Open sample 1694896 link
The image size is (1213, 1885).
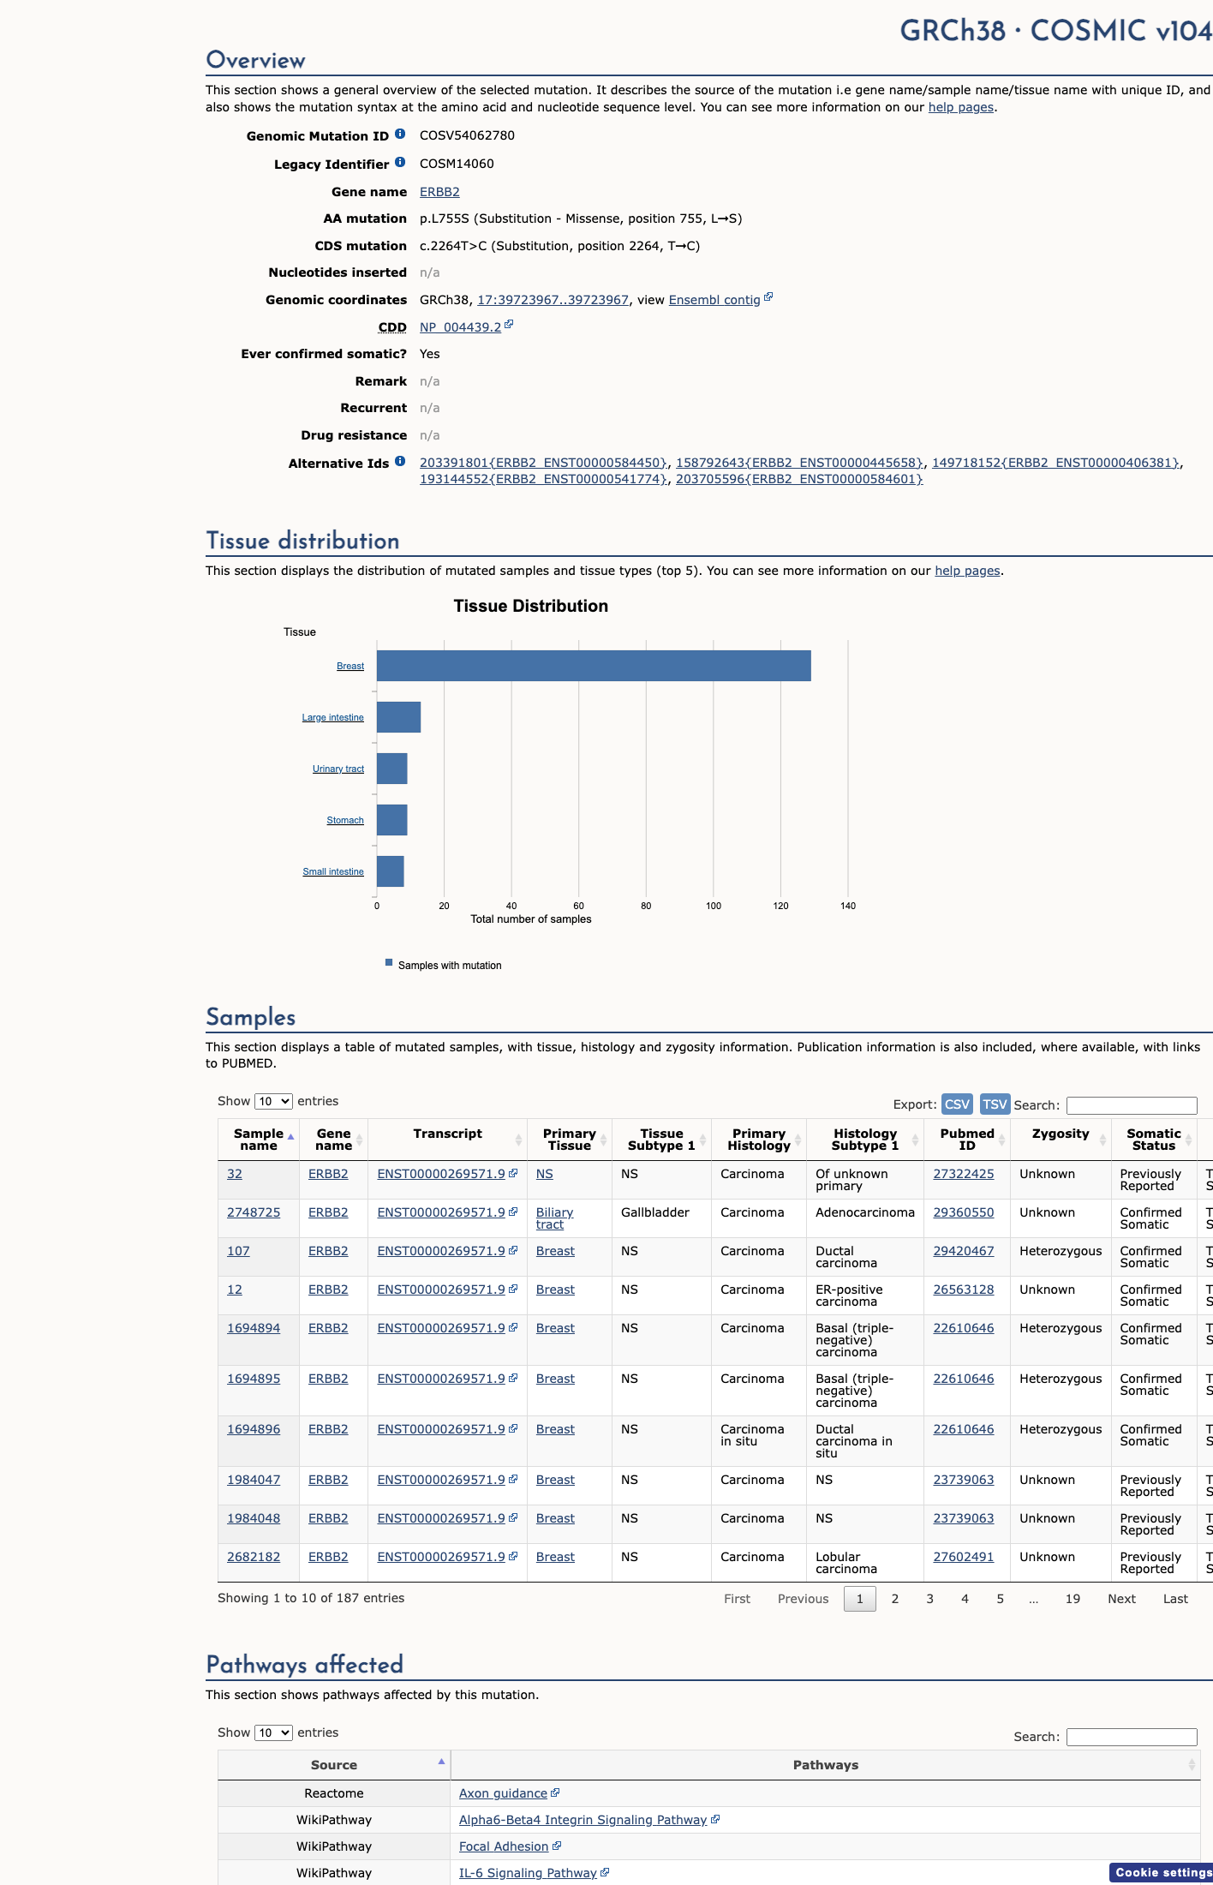click(x=254, y=1429)
